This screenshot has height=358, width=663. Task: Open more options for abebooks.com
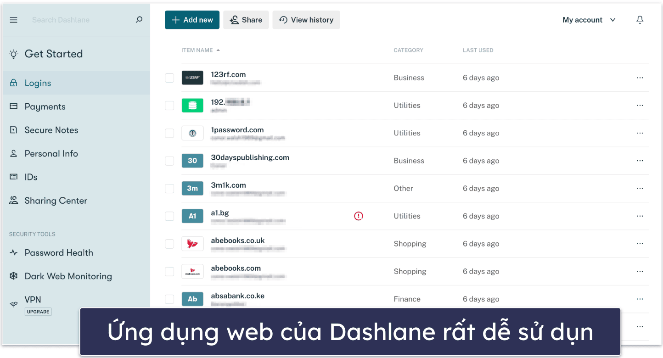tap(640, 271)
